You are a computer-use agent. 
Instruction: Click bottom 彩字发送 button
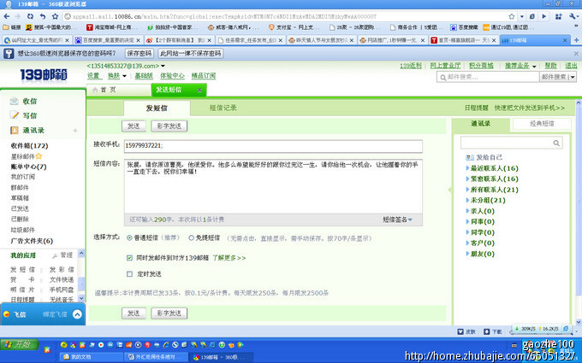(x=169, y=313)
